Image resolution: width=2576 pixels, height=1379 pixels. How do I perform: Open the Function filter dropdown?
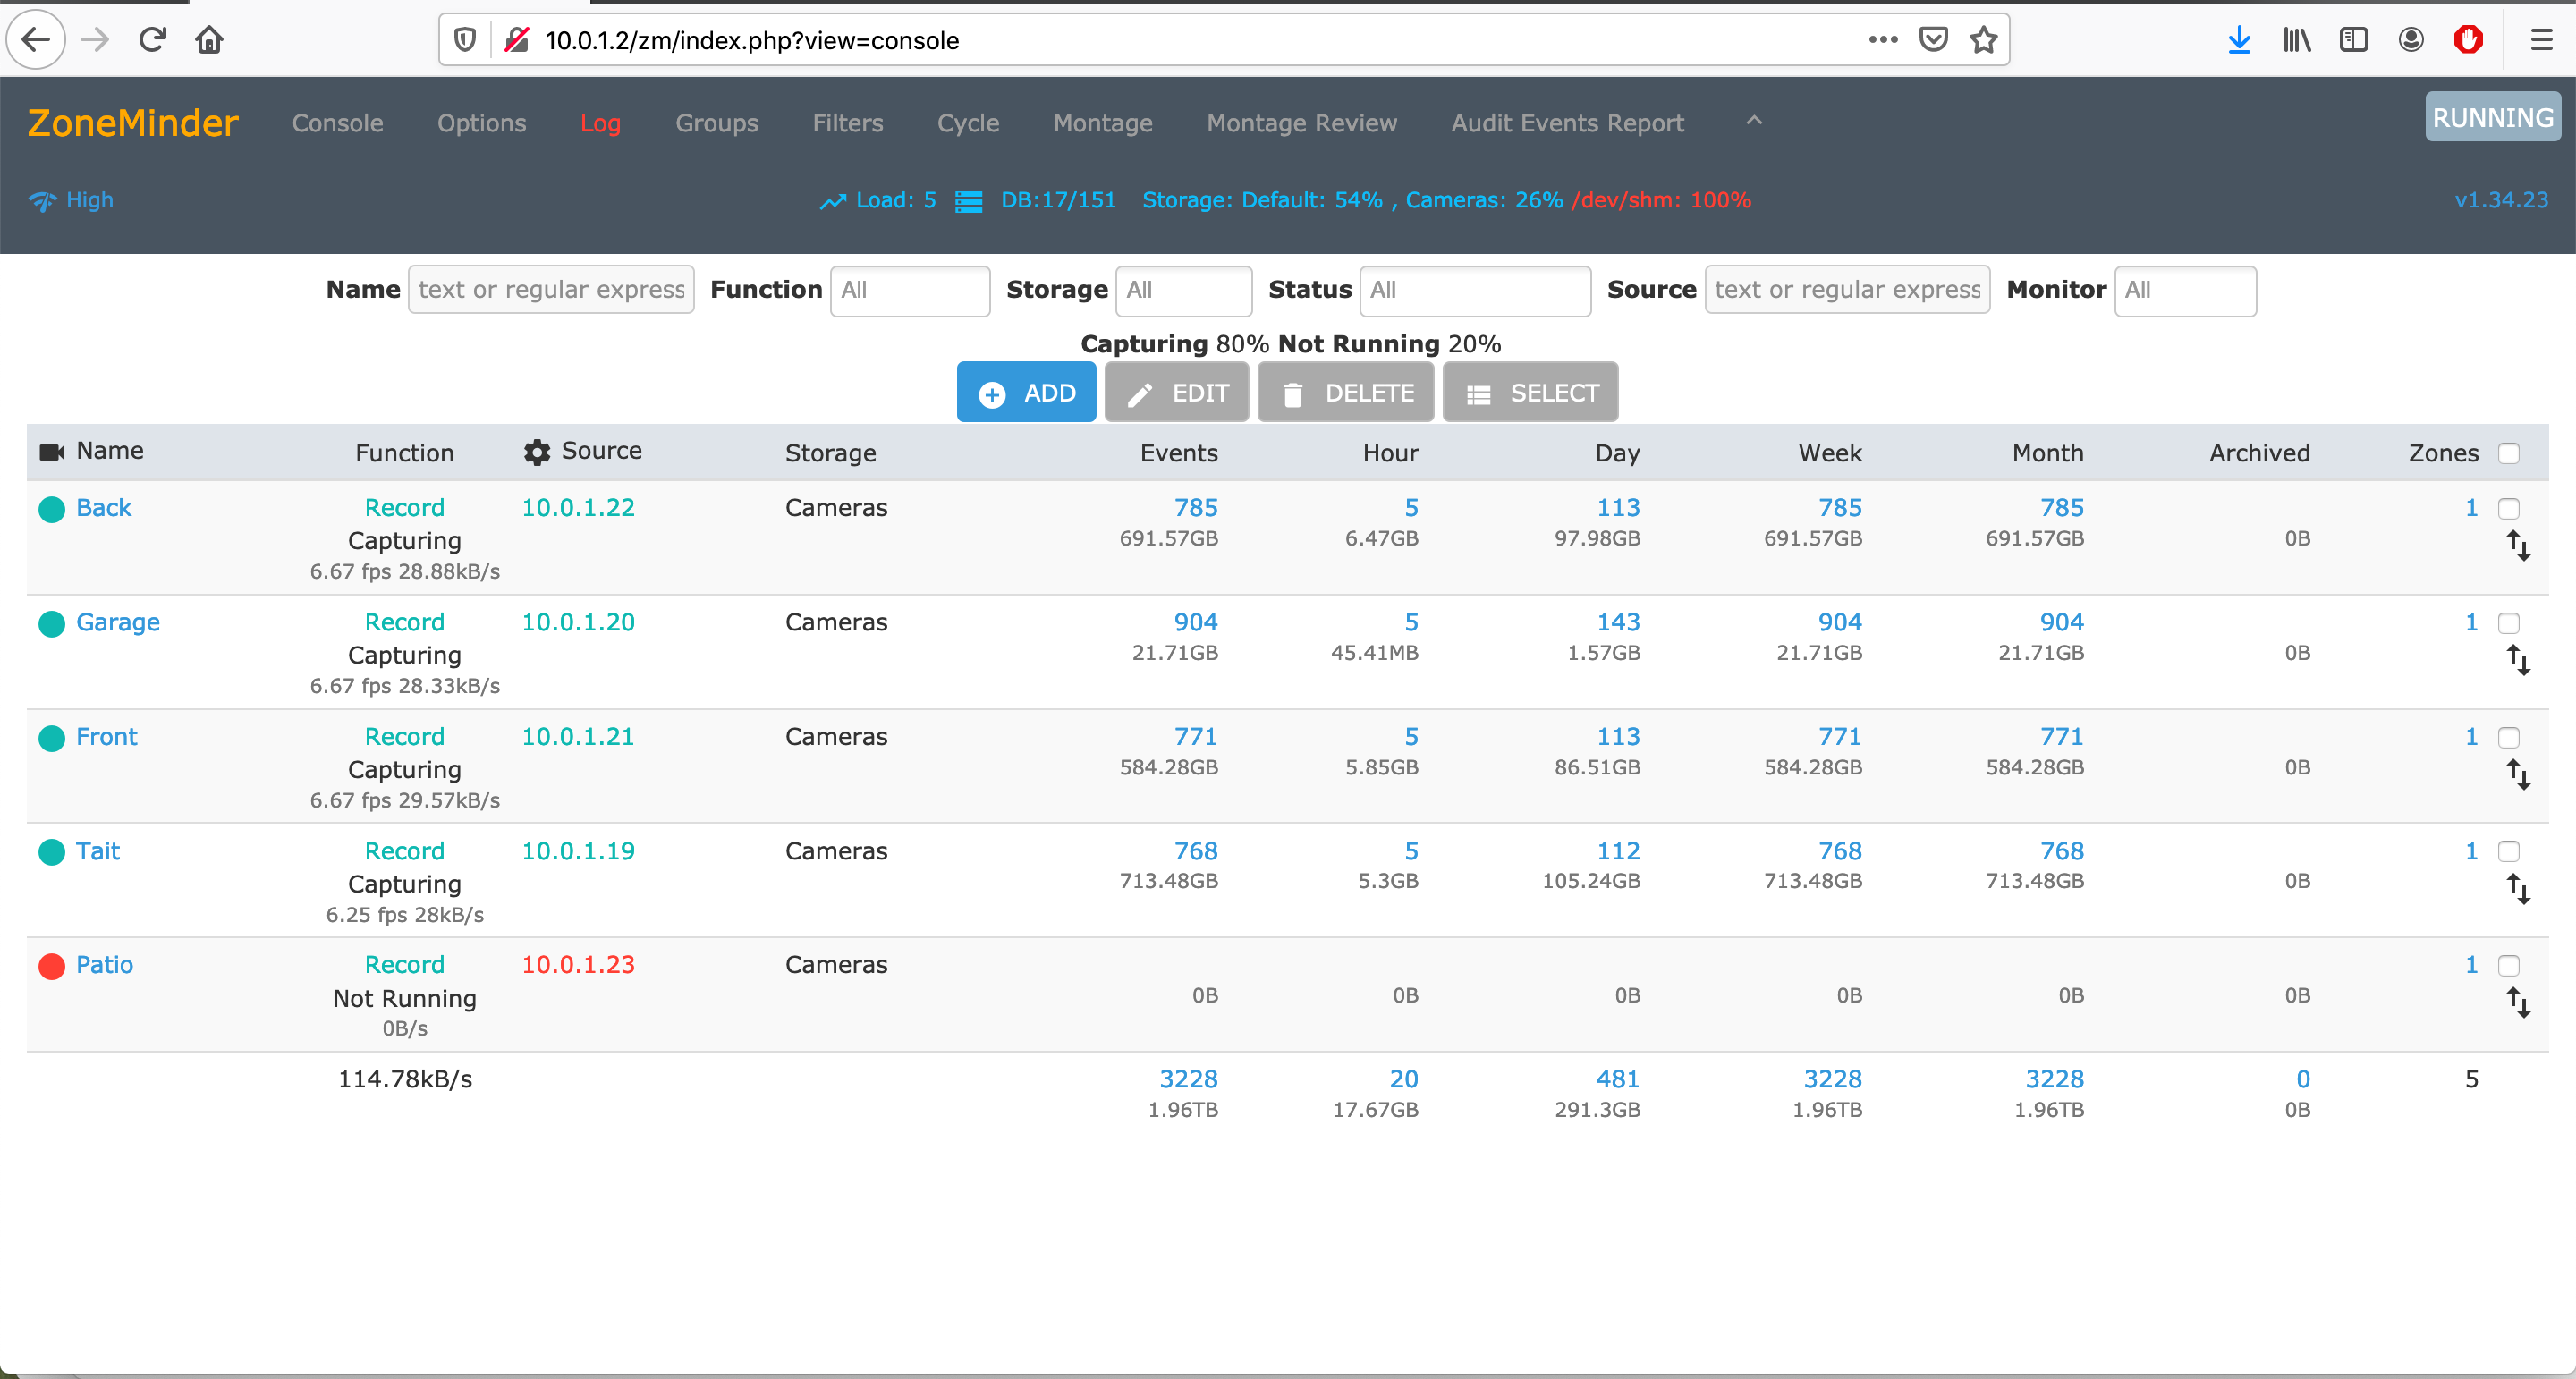tap(909, 290)
